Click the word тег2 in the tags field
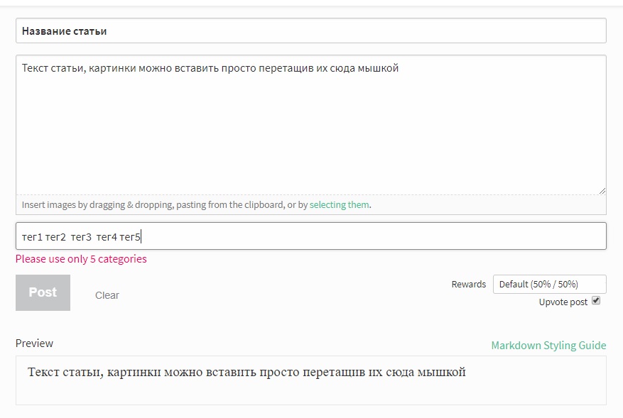Viewport: 623px width, 418px height. pos(55,237)
